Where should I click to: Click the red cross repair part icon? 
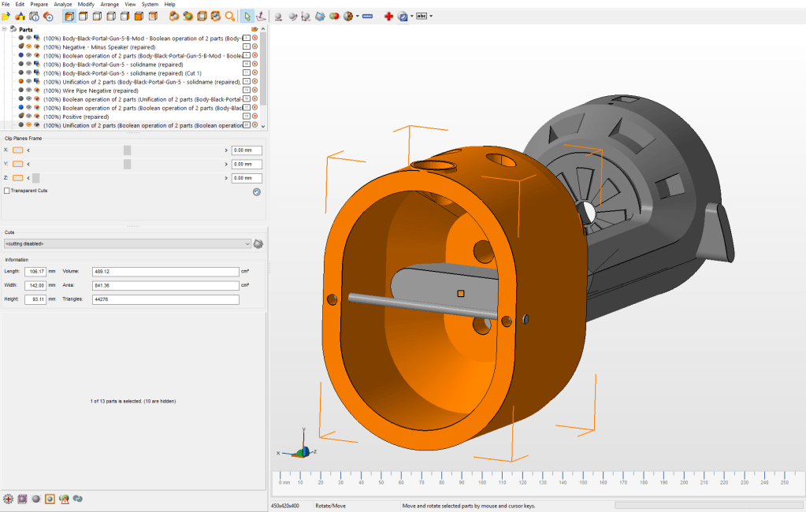[388, 16]
